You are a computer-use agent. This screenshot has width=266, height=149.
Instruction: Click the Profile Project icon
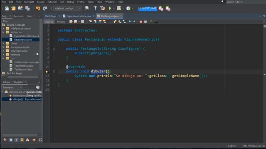[x=128, y=8]
